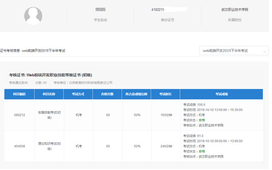This screenshot has width=272, height=170.
Task: Click the student avatar placeholder icon
Action: (x=33, y=16)
